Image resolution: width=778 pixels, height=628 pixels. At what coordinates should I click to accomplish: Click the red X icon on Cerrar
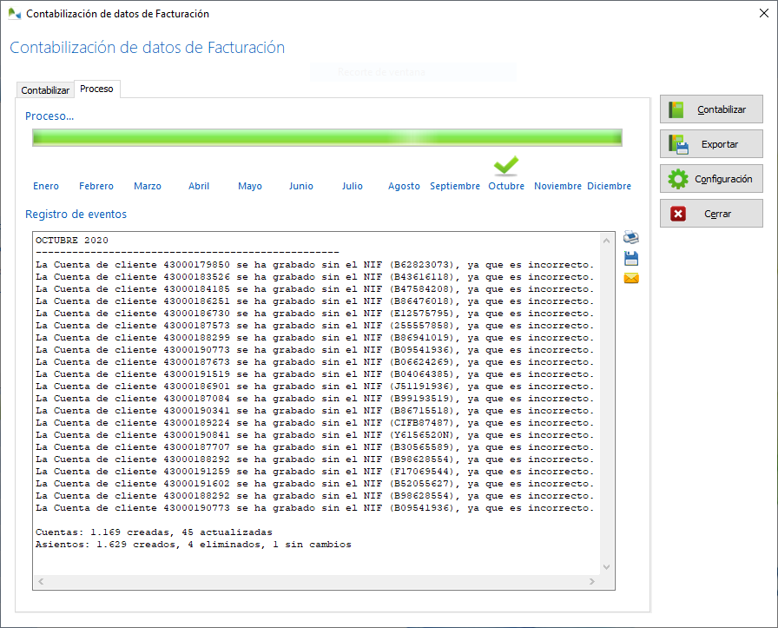(679, 213)
